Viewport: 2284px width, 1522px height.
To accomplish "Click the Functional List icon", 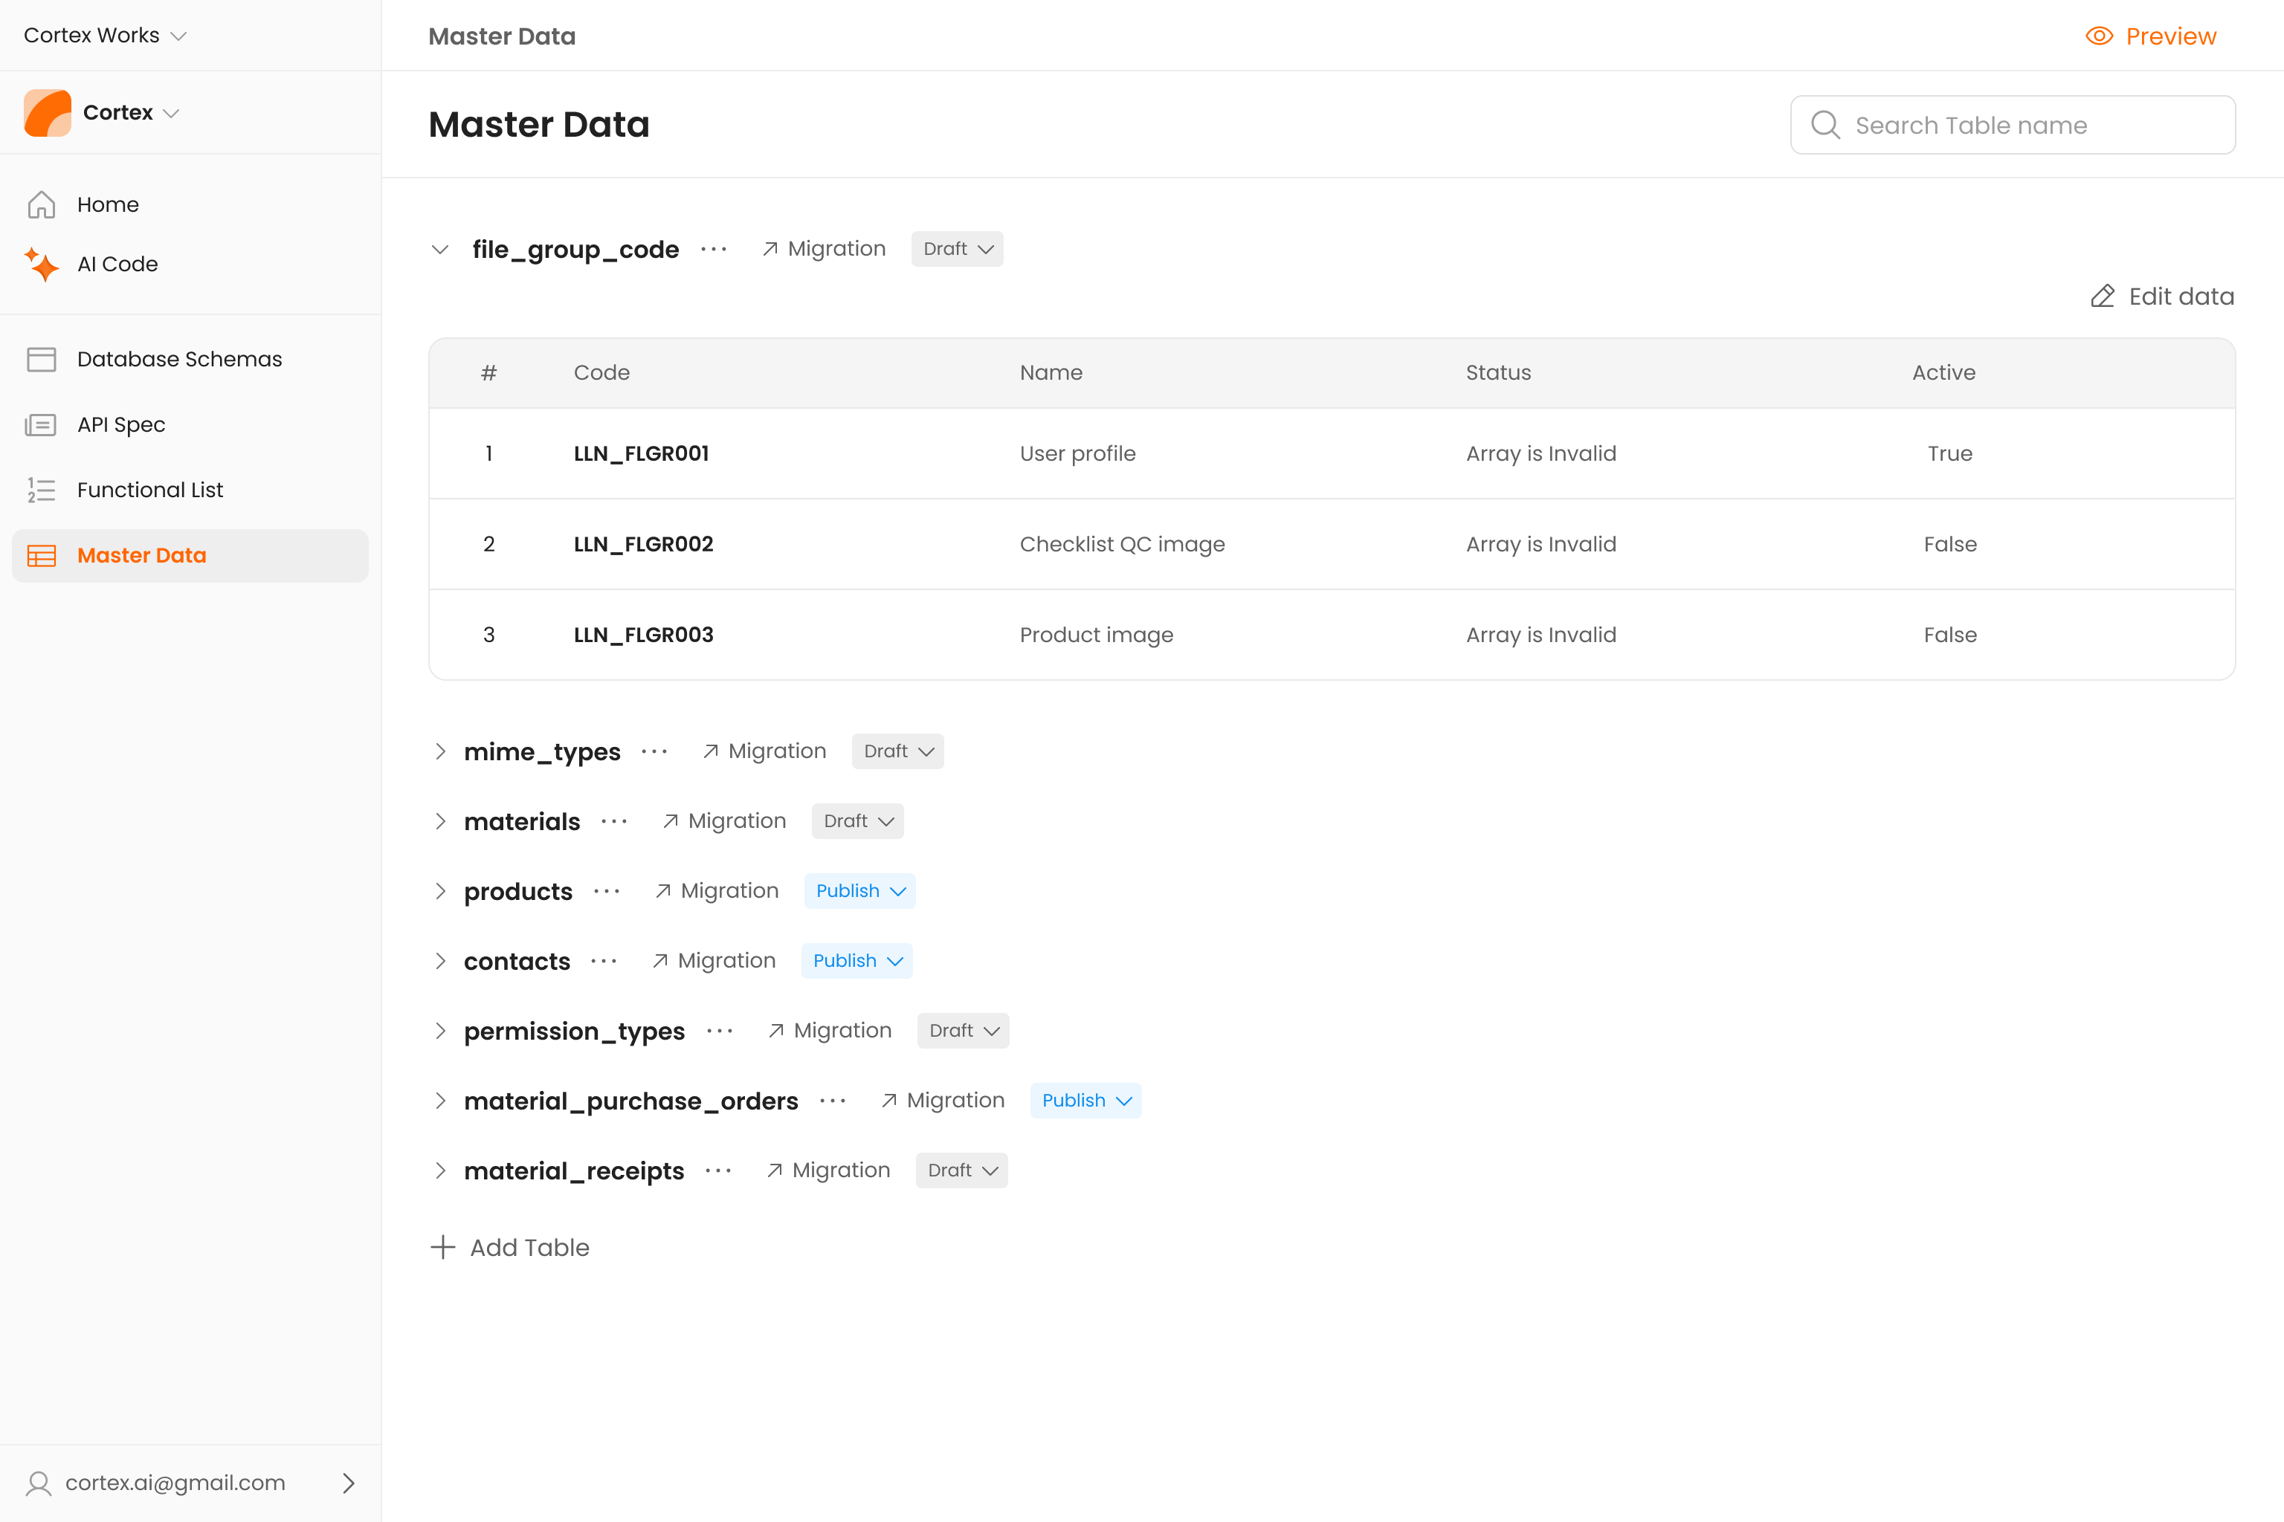I will pos(41,490).
